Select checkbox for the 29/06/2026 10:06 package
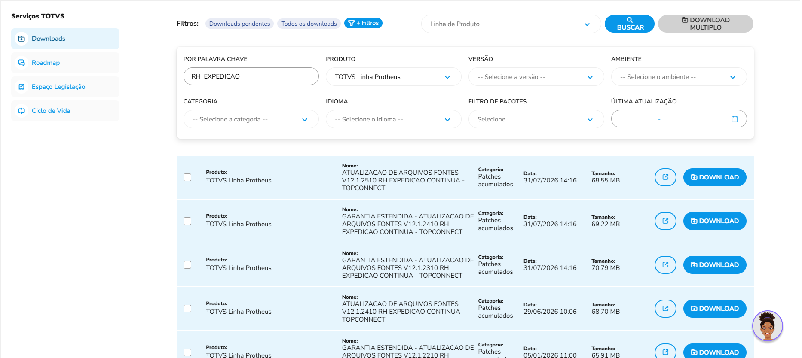Image resolution: width=802 pixels, height=358 pixels. coord(187,309)
